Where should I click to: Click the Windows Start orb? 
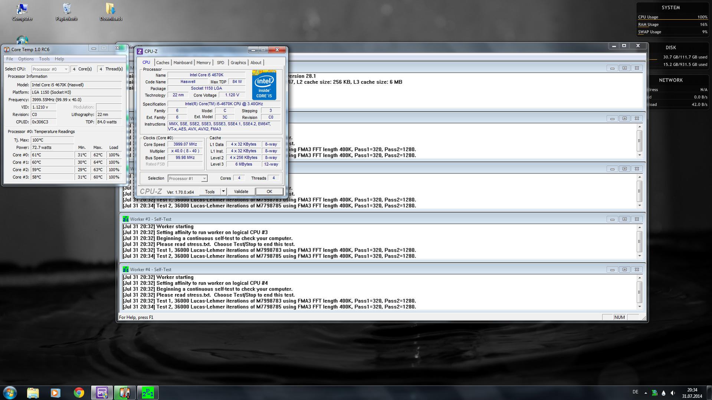(10, 393)
